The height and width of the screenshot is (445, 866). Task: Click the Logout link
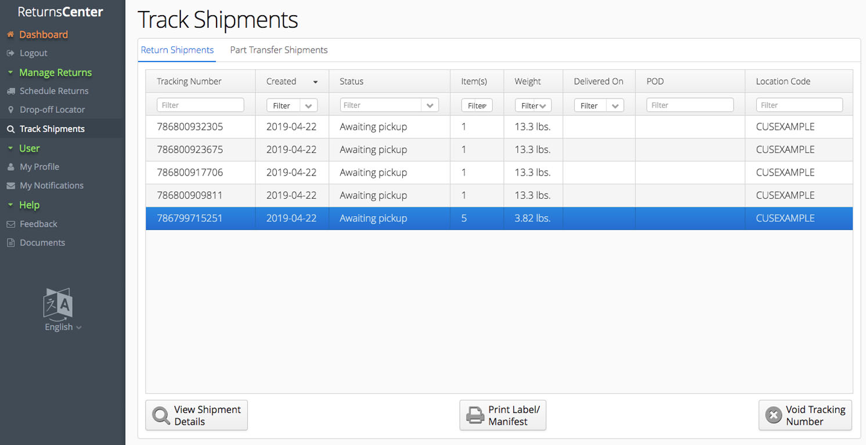34,53
